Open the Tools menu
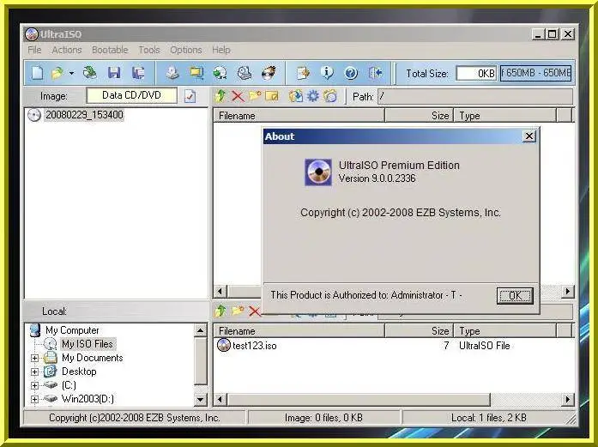The image size is (598, 447). coord(149,50)
